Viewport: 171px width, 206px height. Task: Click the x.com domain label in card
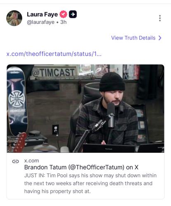tap(31, 161)
